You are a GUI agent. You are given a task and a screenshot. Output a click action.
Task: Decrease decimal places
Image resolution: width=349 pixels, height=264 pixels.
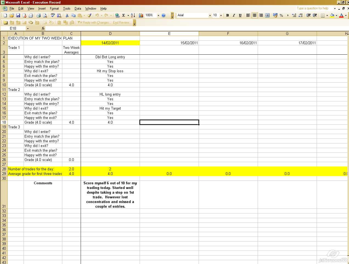[300, 15]
